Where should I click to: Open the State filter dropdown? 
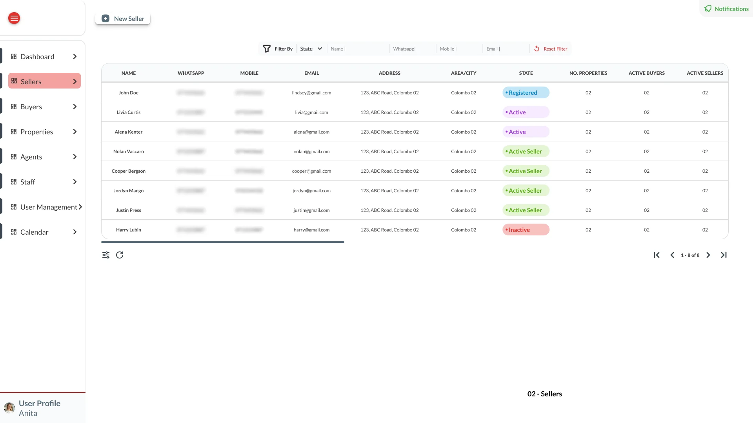click(311, 49)
